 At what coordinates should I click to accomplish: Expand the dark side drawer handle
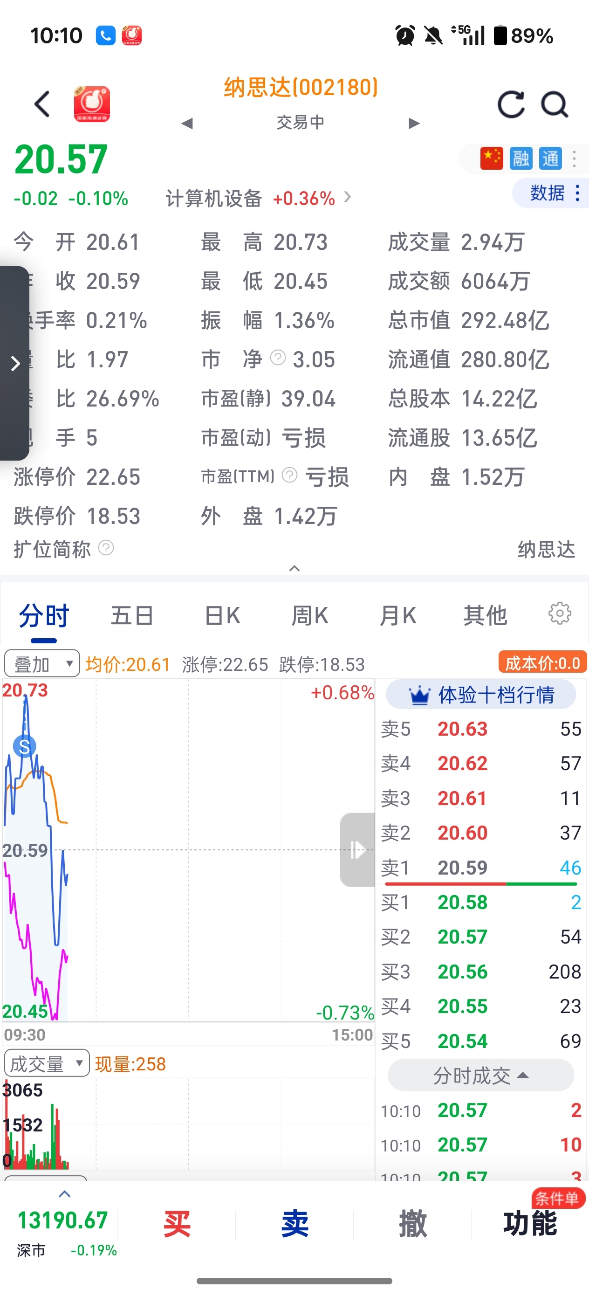pos(14,363)
